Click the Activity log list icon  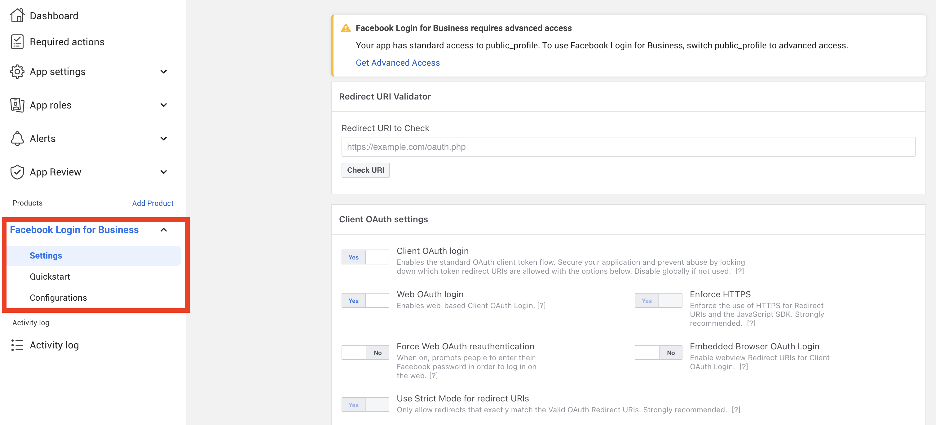[x=17, y=345]
